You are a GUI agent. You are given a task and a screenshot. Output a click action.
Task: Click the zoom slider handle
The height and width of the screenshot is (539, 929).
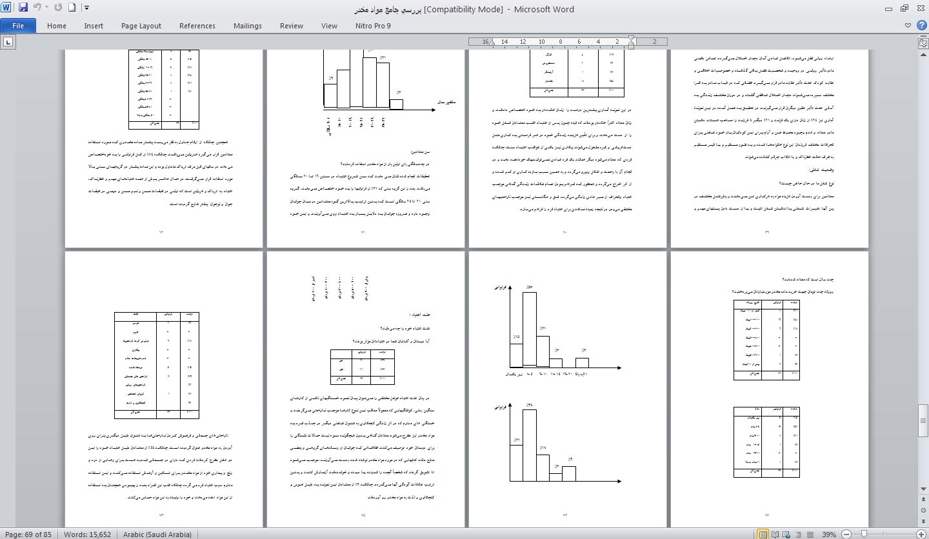(x=864, y=534)
